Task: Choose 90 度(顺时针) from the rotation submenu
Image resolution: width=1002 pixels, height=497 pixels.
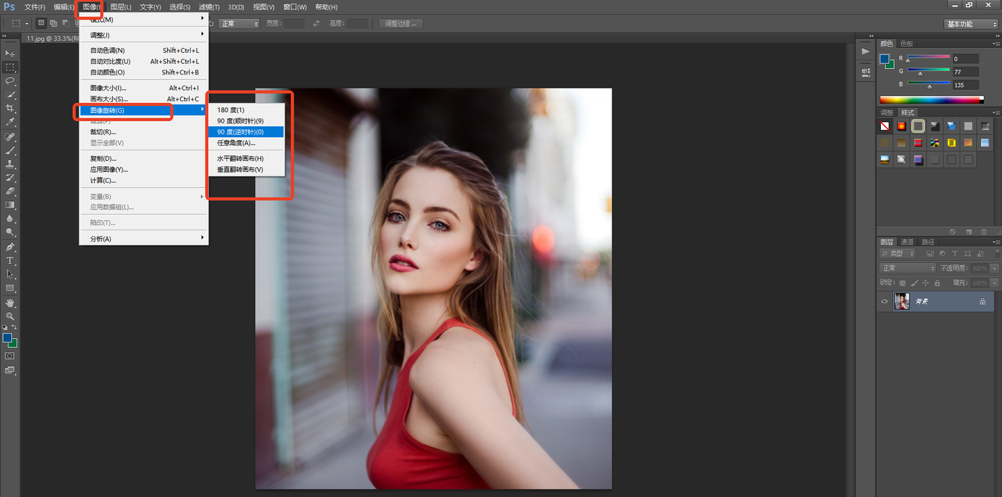Action: click(240, 121)
